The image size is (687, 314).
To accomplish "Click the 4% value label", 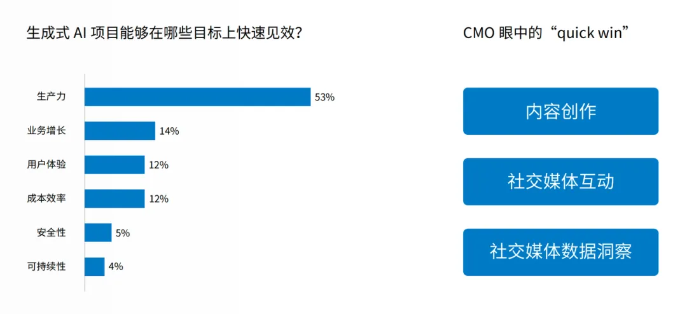I will [116, 267].
